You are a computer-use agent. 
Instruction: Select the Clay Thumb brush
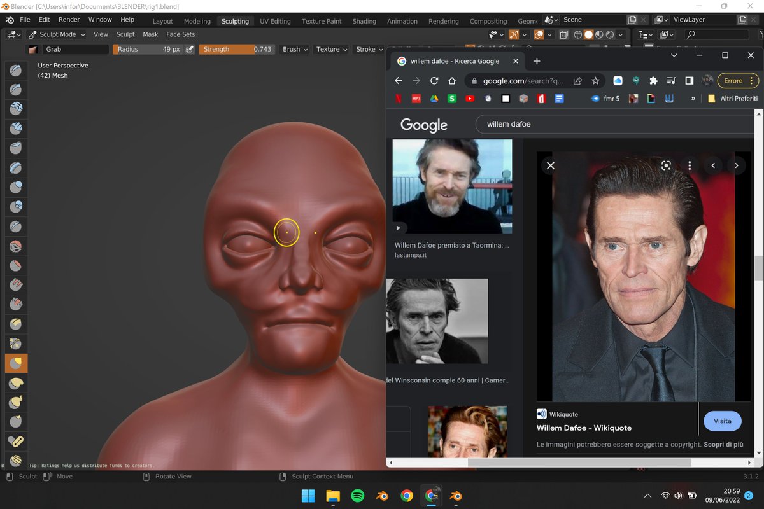(16, 148)
